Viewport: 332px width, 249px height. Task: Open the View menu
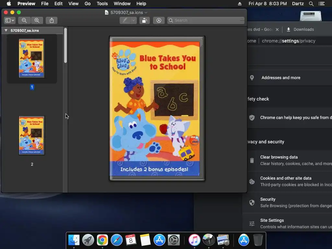(74, 4)
